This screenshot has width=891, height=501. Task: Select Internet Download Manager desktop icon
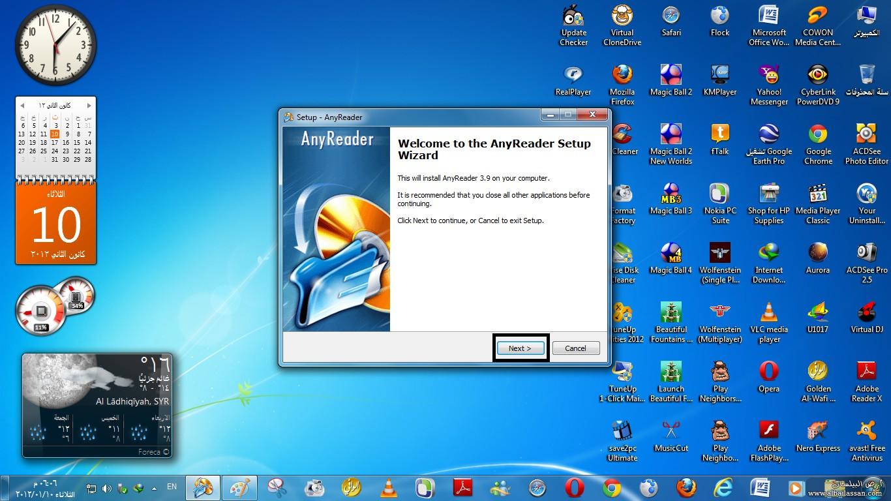click(769, 264)
